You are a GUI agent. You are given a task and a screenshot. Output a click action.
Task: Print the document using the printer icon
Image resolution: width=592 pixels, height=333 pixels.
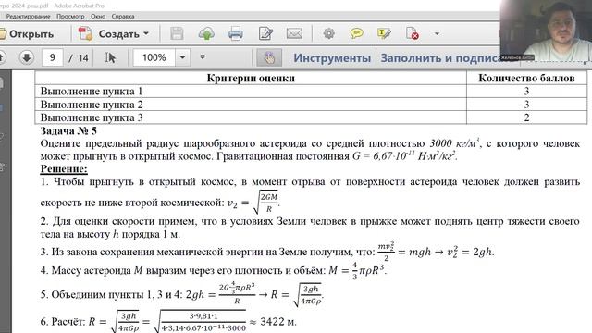(236, 34)
